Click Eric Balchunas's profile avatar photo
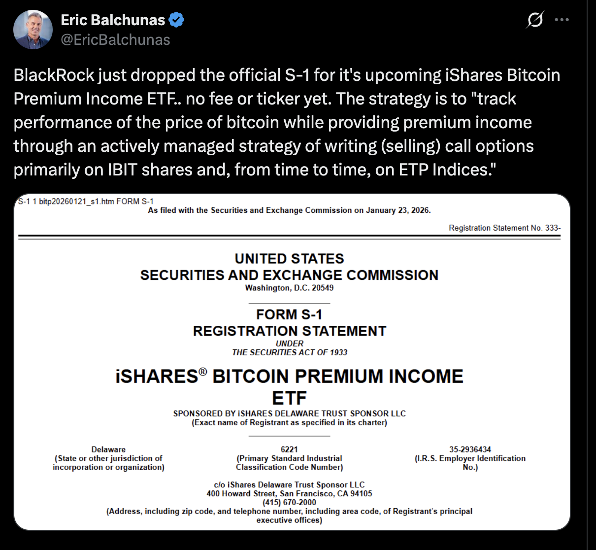Screen dimensions: 596x550 (33, 30)
